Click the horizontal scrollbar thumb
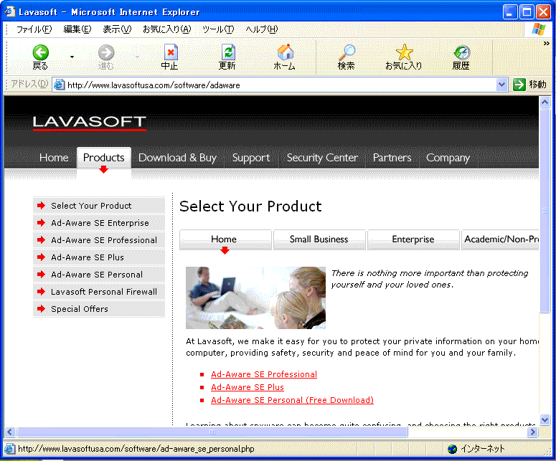The height and width of the screenshot is (461, 556). pos(212,432)
